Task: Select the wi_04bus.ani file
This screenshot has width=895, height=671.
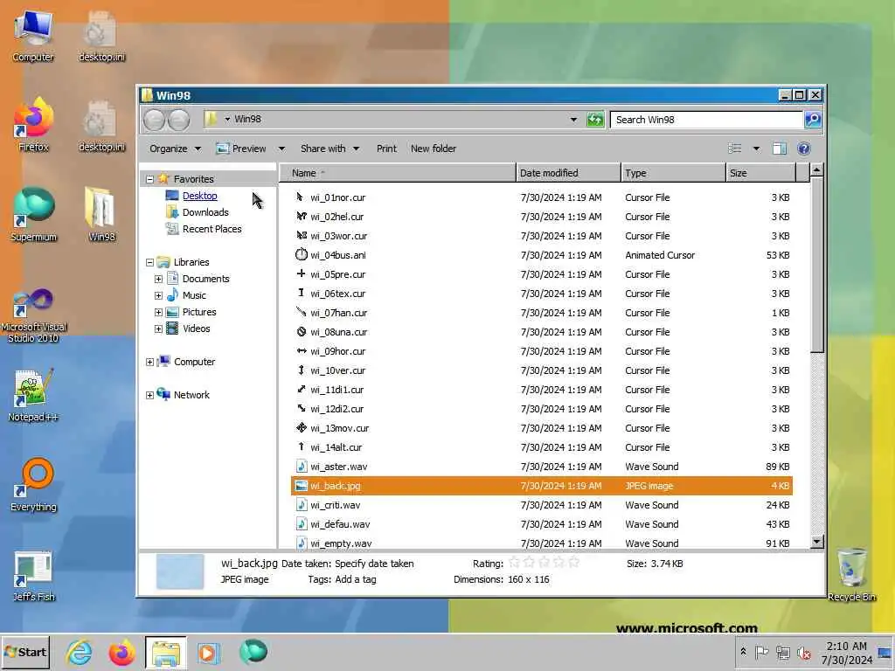Action: [x=542, y=255]
